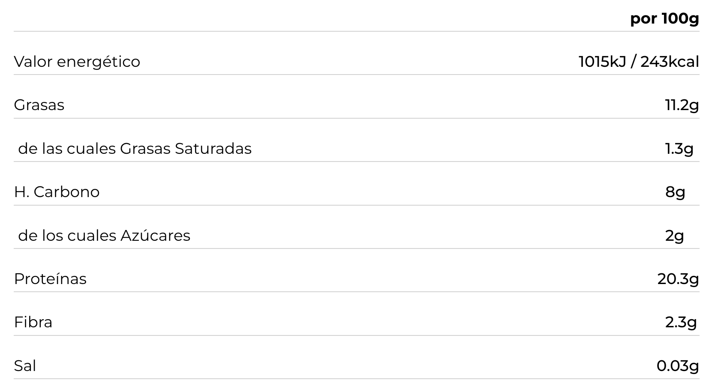709x389 pixels.
Task: Select the 'Valor energético' row label
Action: [x=77, y=62]
